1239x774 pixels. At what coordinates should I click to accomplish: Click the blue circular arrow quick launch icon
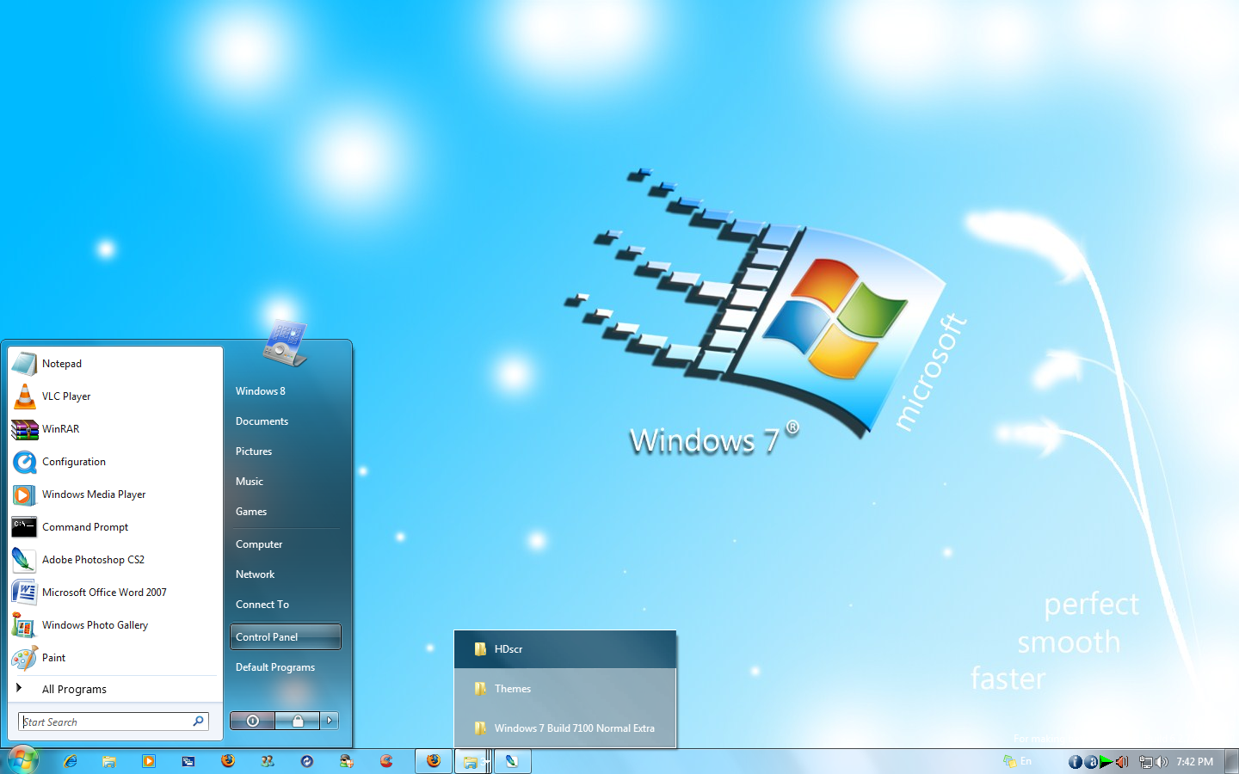click(x=307, y=761)
